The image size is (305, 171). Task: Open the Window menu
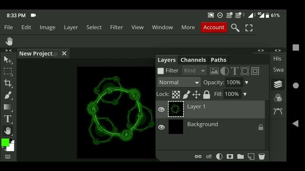[163, 28]
